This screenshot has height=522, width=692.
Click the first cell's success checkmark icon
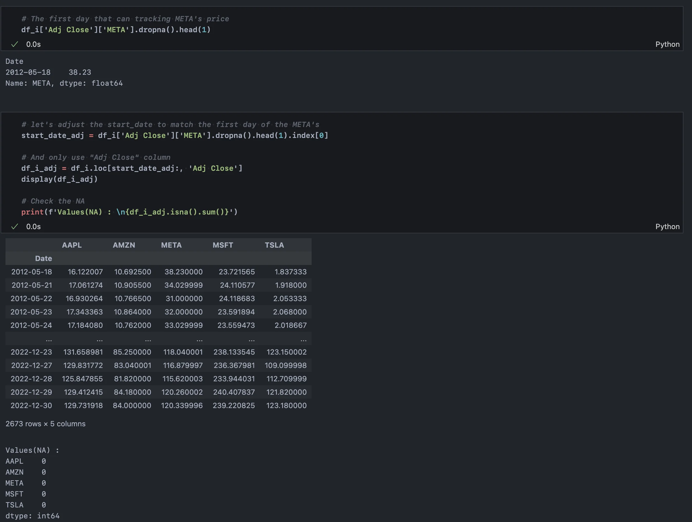(x=14, y=44)
